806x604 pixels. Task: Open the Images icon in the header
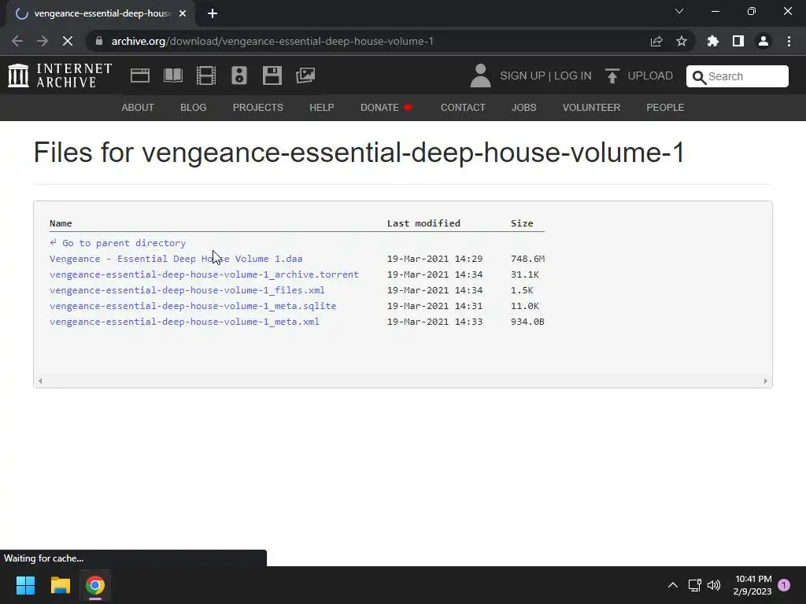click(305, 75)
